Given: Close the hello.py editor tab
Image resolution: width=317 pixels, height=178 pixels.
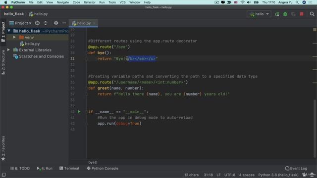Looking at the screenshot, I should pyautogui.click(x=94, y=23).
